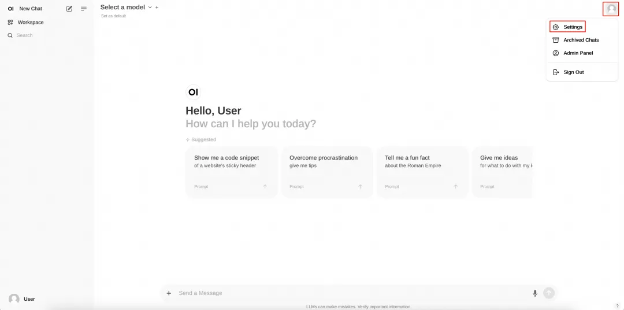This screenshot has width=624, height=310.
Task: Click the profile avatar at top right
Action: coord(611,9)
